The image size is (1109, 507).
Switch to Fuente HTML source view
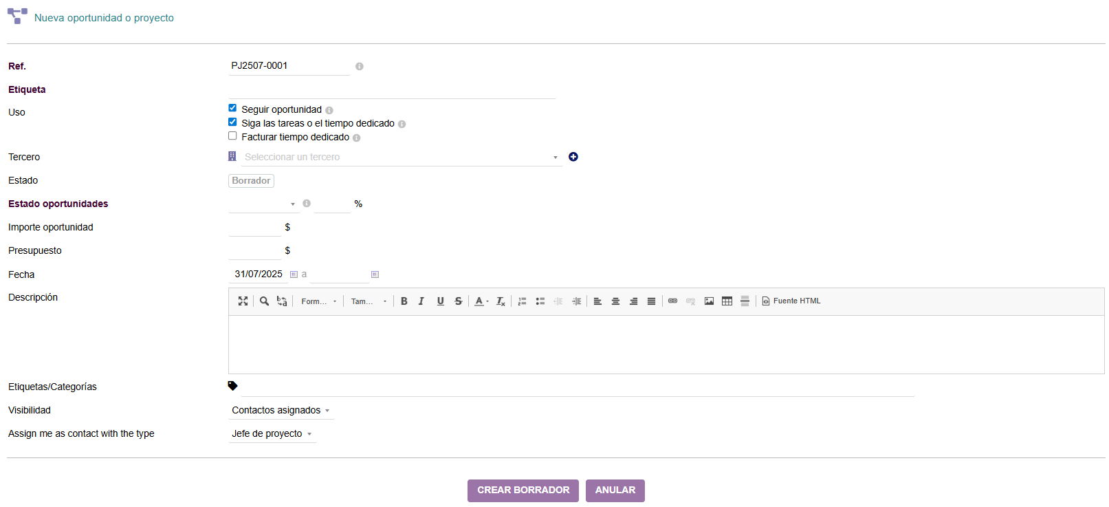[791, 301]
